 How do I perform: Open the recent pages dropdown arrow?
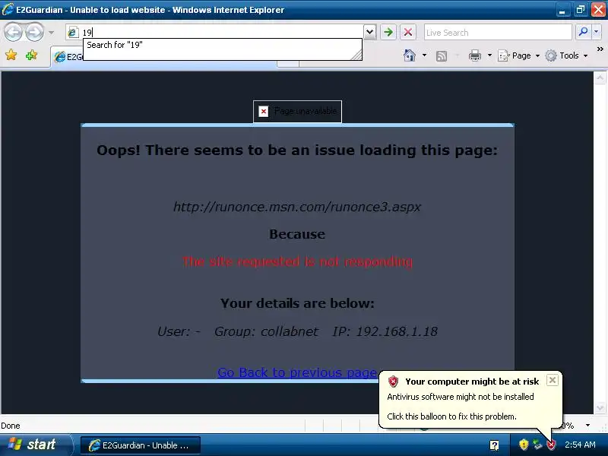[51, 33]
